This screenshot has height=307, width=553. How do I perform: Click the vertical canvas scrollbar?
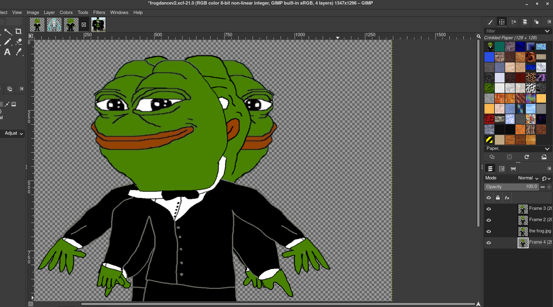(x=478, y=133)
